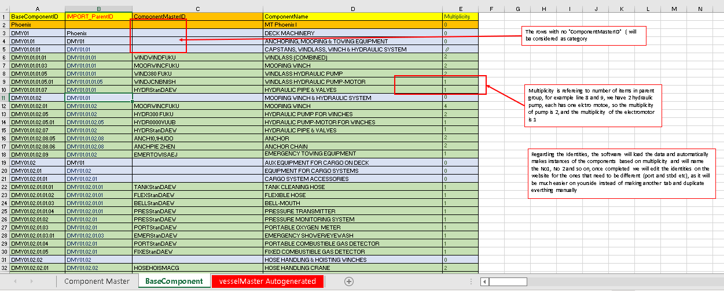Select MOORING WINCH & HYDRAULIC SYSTEM cell
The width and height of the screenshot is (724, 300).
click(352, 98)
